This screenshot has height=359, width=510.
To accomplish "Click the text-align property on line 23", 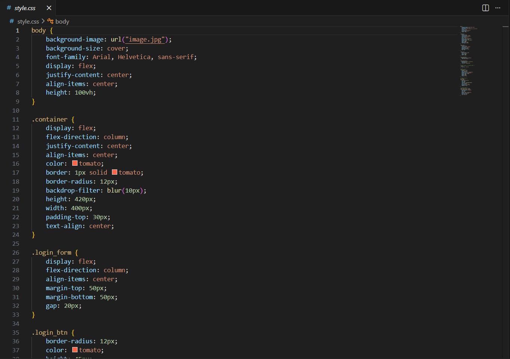I will coord(64,226).
